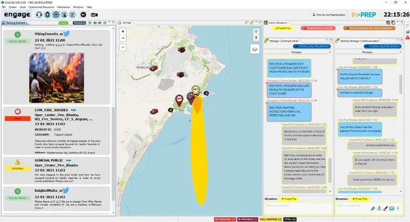The image size is (410, 222).
Task: Click the map rotate/measure tool below zoom buttons
Action: click(123, 48)
